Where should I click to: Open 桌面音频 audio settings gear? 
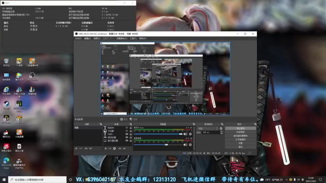190,145
